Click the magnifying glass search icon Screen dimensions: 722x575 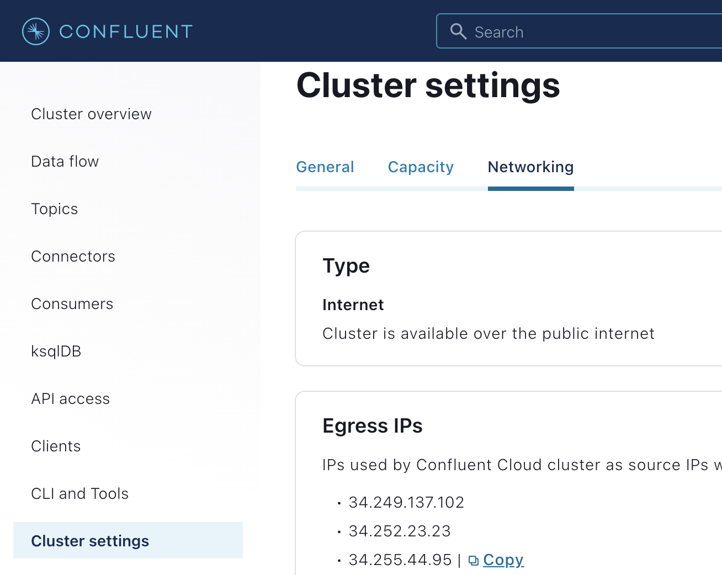[x=458, y=31]
